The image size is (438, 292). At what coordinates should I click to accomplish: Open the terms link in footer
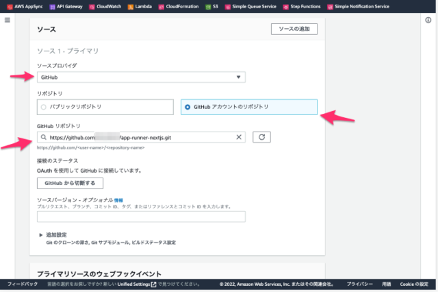point(386,284)
